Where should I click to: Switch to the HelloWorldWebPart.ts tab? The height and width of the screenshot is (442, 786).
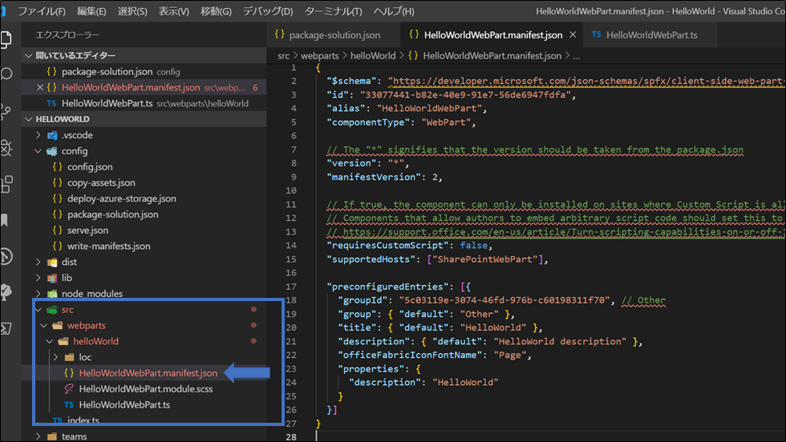tap(651, 35)
